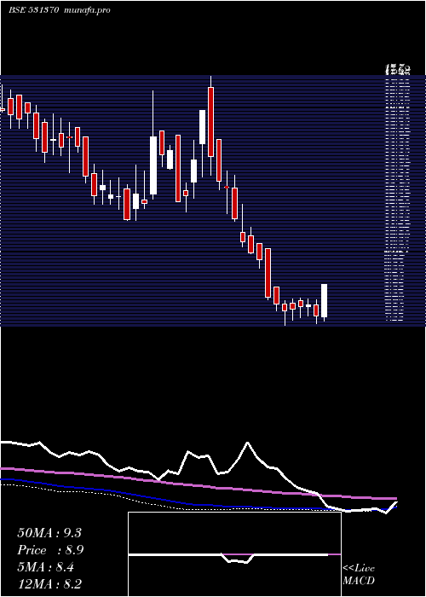
Task: Select the '50MA : 9.3' reading
Action: 49,533
